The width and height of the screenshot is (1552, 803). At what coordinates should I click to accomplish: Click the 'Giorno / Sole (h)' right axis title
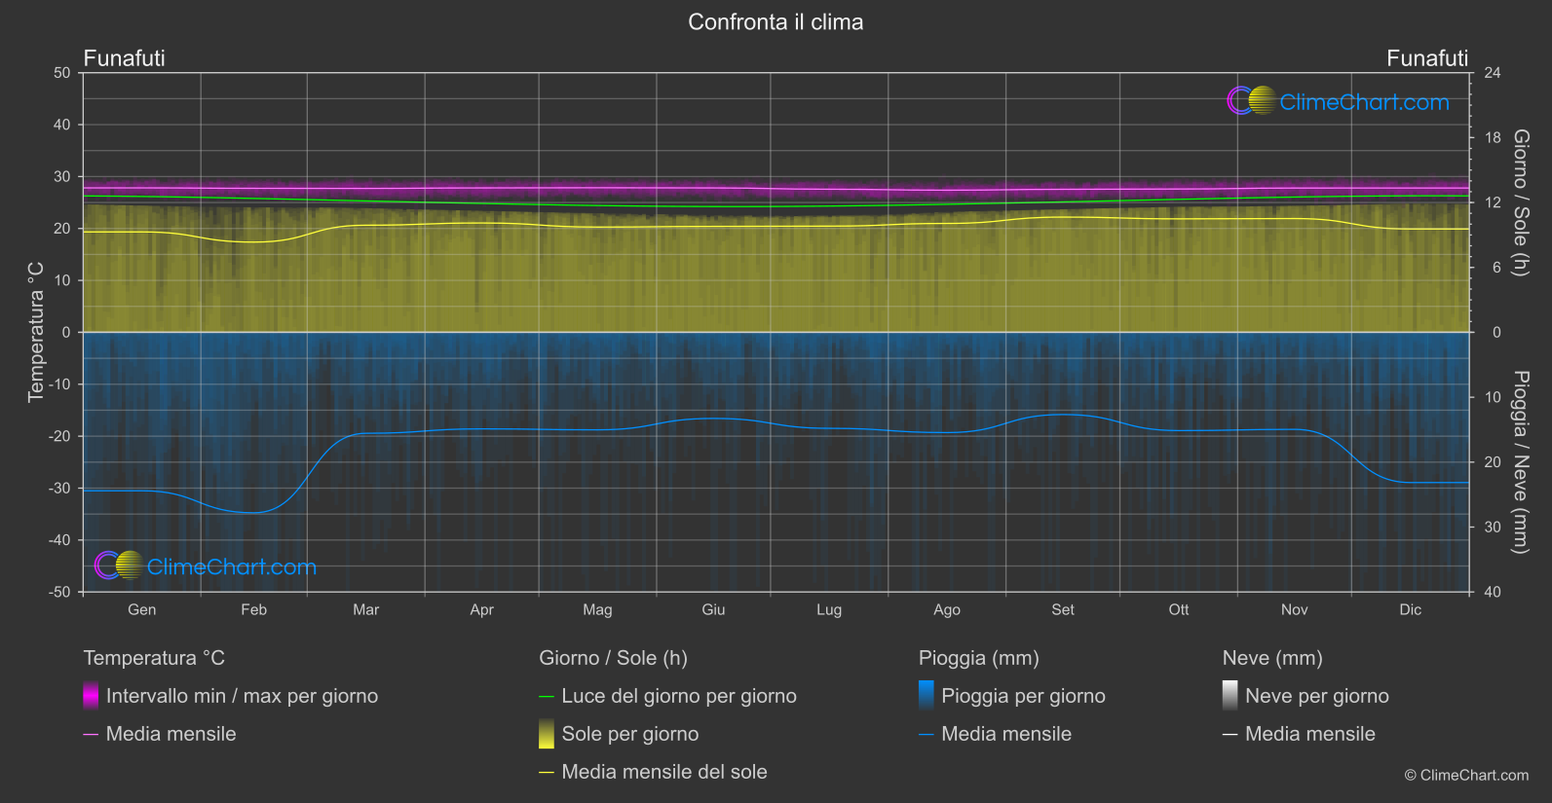(x=1521, y=202)
